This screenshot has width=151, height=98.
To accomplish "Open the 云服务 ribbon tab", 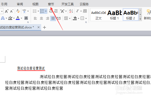I will 84,4.
